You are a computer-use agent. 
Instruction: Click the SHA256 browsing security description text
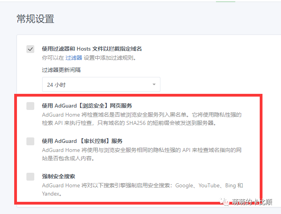[x=142, y=119]
